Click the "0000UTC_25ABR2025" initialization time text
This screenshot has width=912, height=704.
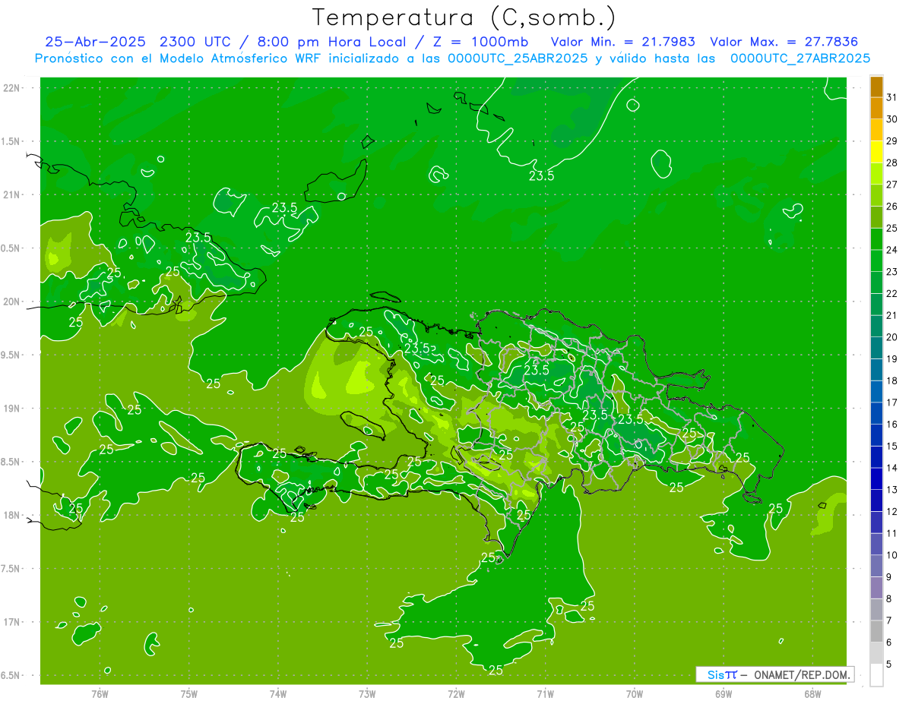[x=518, y=58]
